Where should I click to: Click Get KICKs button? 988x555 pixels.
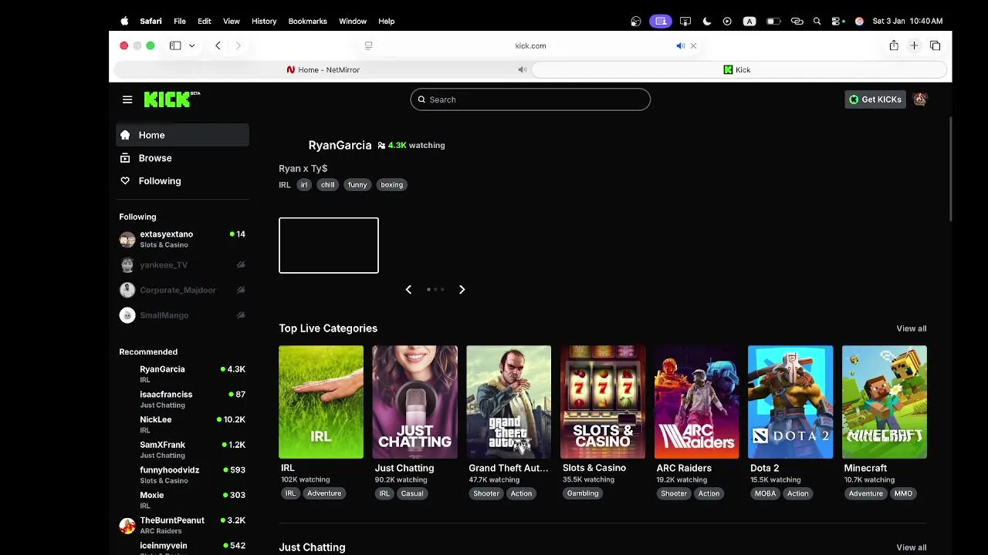click(x=875, y=99)
